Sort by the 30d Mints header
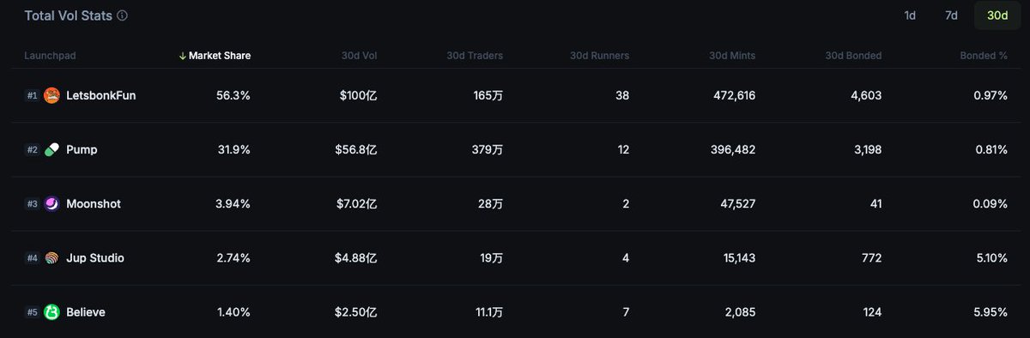The height and width of the screenshot is (338, 1030). point(732,56)
